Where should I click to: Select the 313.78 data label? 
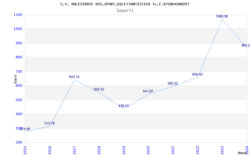tap(49, 123)
